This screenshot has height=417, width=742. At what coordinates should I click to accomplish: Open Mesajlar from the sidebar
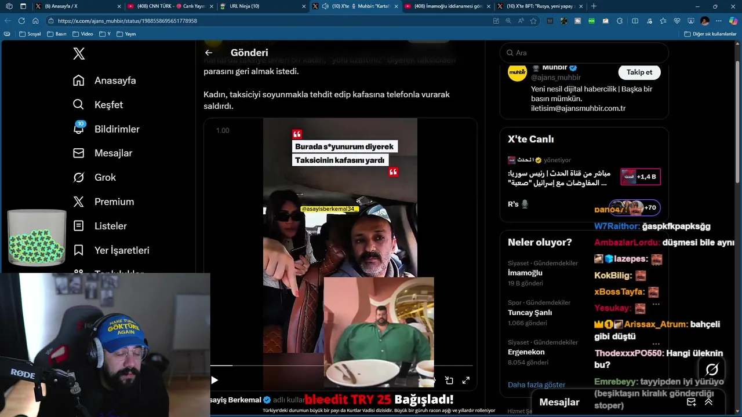click(103, 153)
